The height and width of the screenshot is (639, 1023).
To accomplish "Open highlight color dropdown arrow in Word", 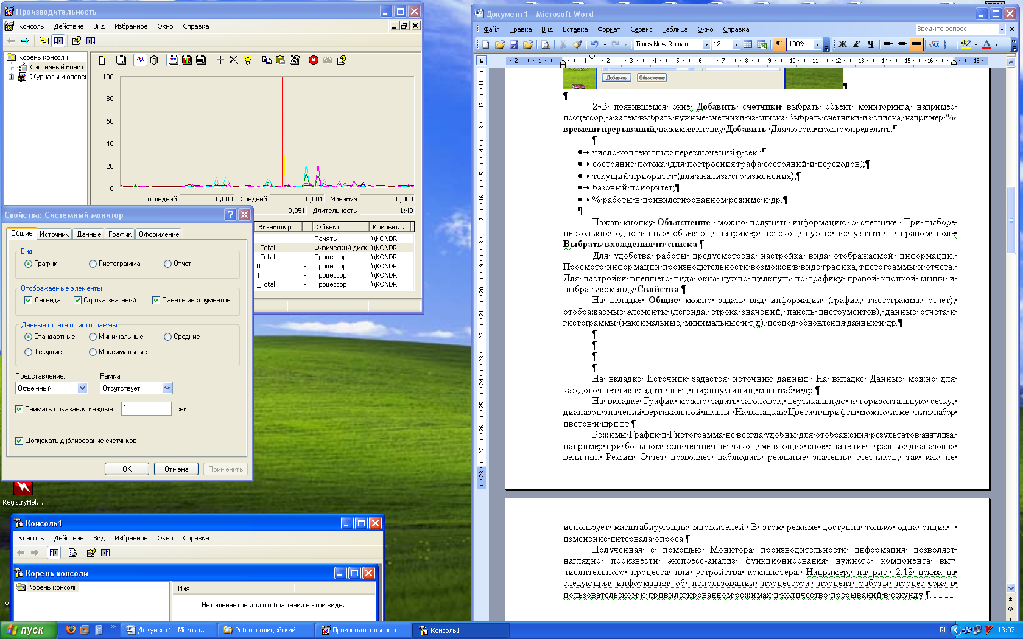I will pos(976,44).
